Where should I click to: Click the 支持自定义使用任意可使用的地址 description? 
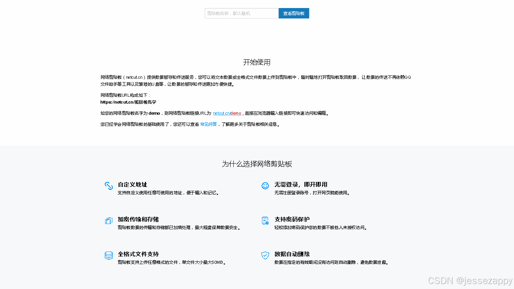[x=169, y=193]
